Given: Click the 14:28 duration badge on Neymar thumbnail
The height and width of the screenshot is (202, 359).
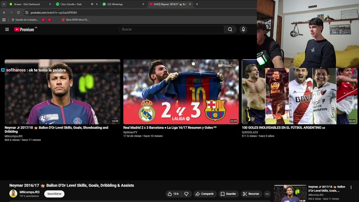Looking at the screenshot, I should [115, 121].
